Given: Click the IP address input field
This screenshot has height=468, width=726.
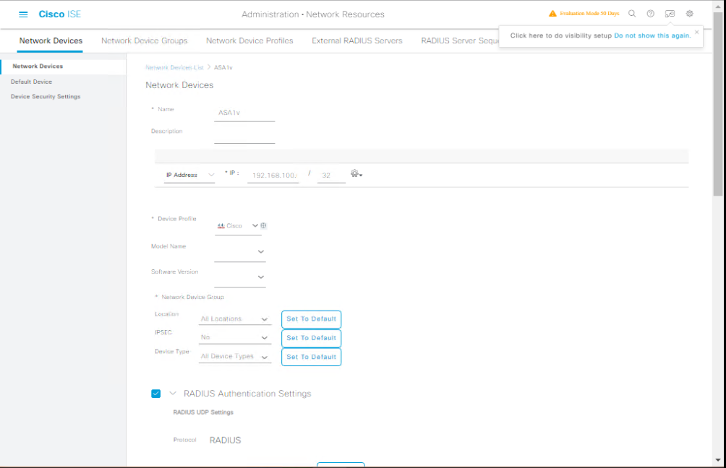Looking at the screenshot, I should click(273, 175).
